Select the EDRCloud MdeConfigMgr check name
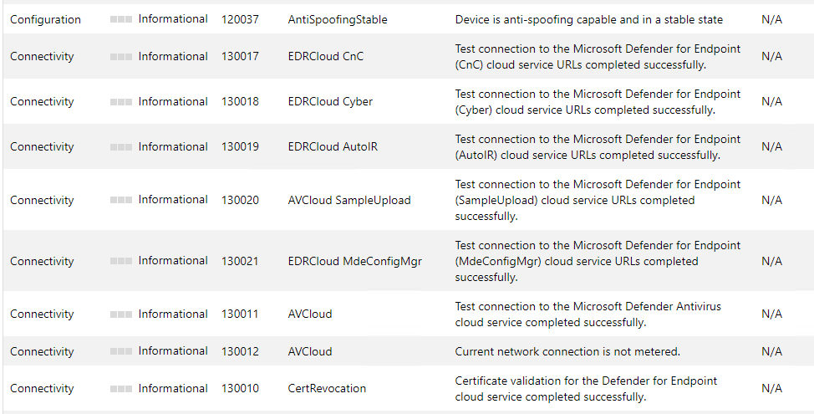The image size is (814, 414). [x=355, y=261]
